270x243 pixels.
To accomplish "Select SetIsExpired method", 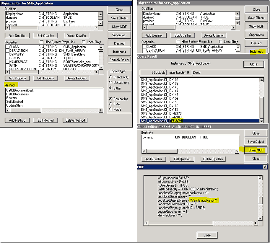I will pyautogui.click(x=15, y=102).
